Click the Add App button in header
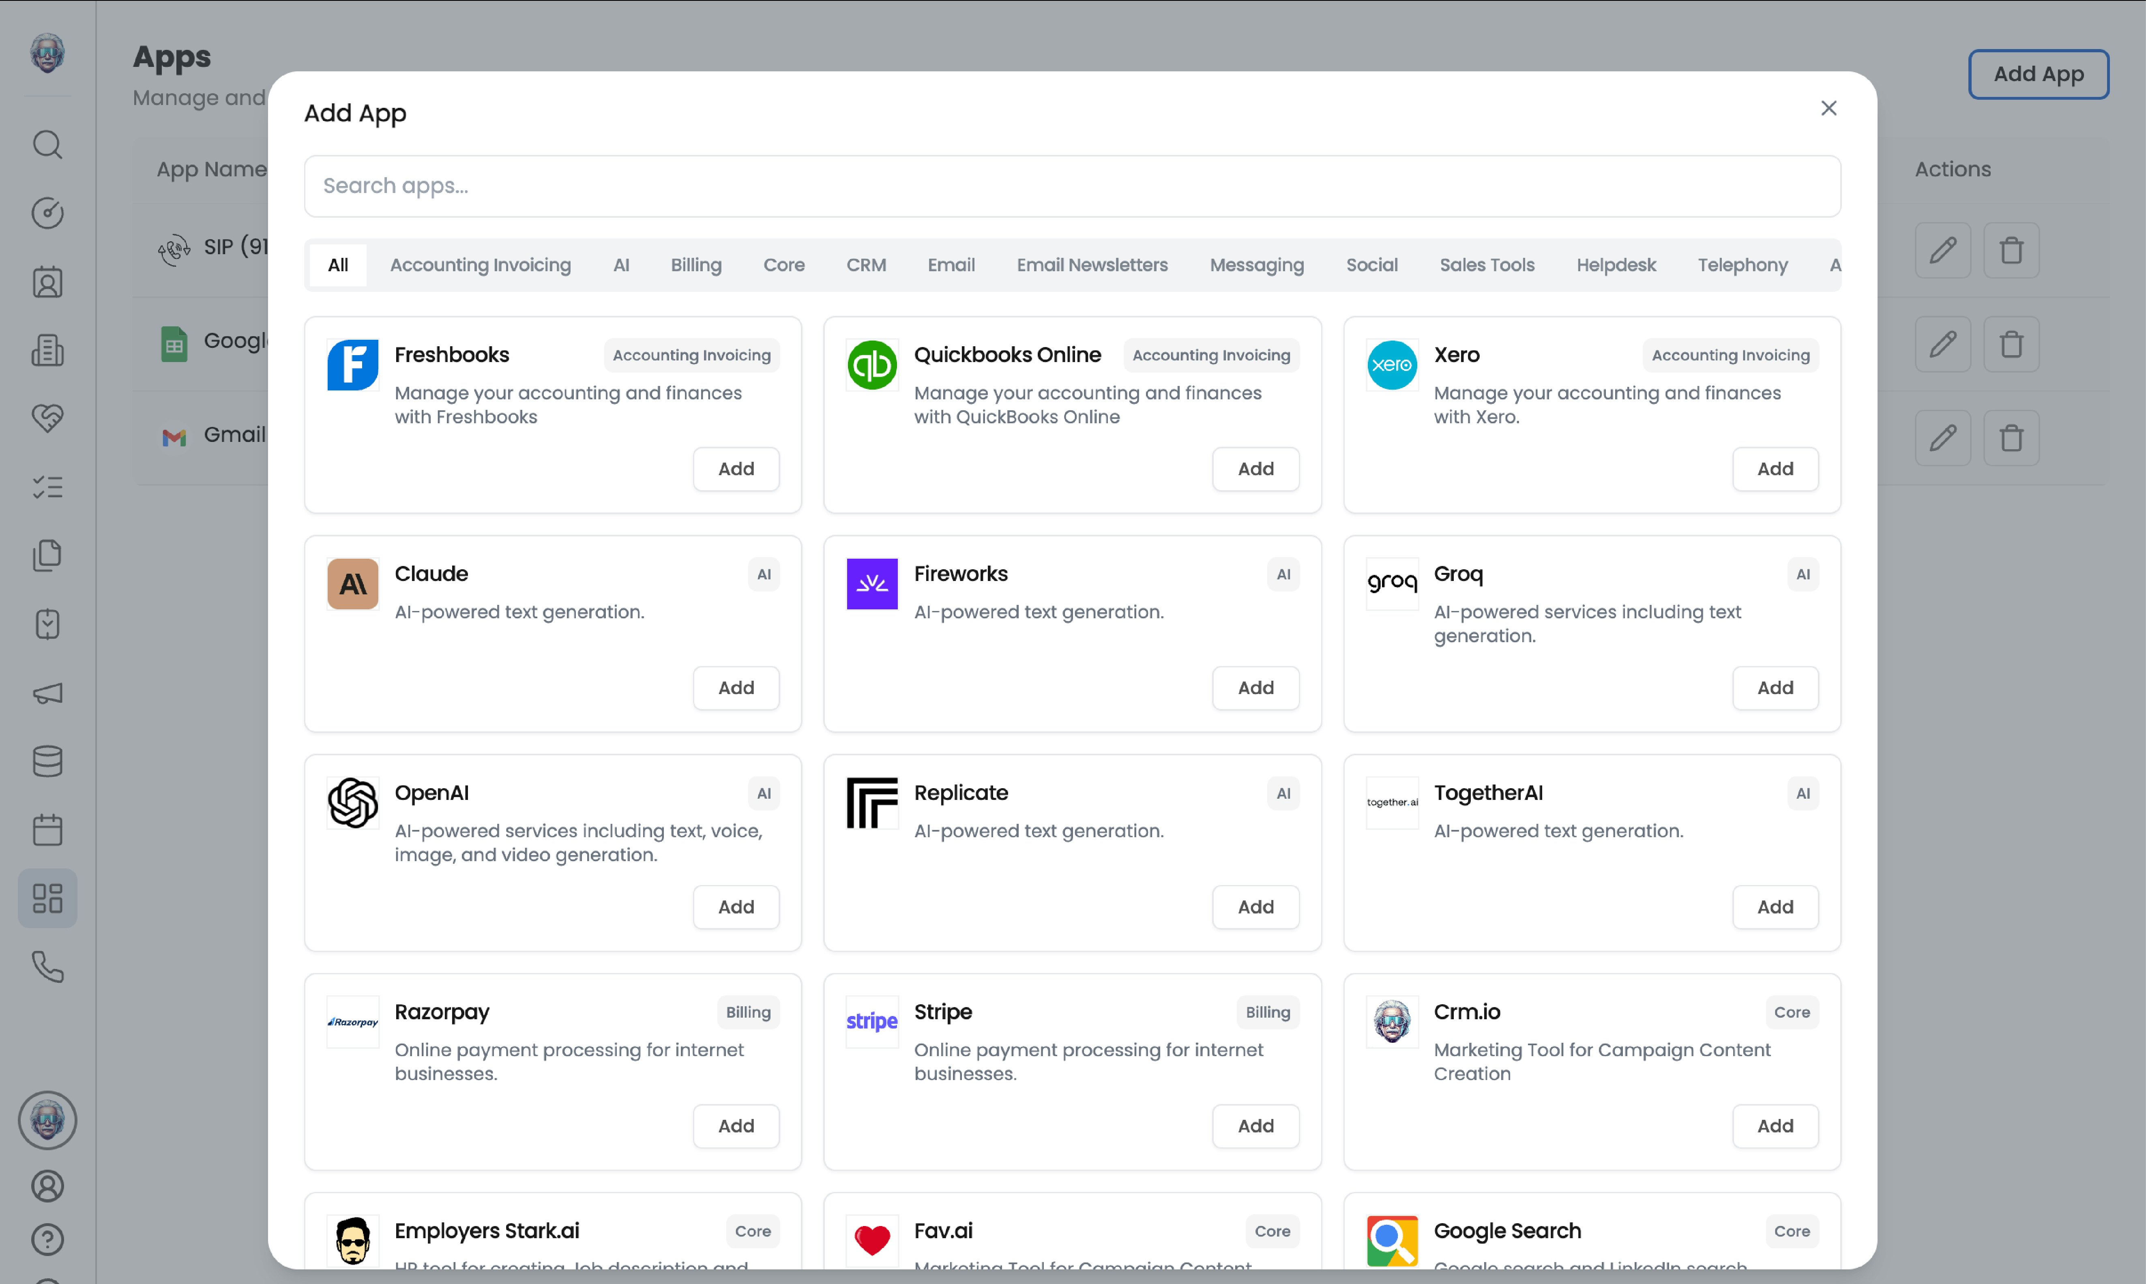 [2038, 75]
